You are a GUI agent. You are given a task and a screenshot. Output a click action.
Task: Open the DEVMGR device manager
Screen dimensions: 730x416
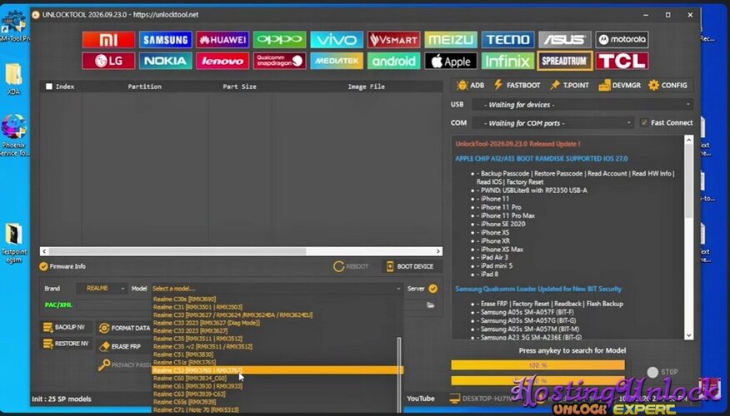pos(620,86)
